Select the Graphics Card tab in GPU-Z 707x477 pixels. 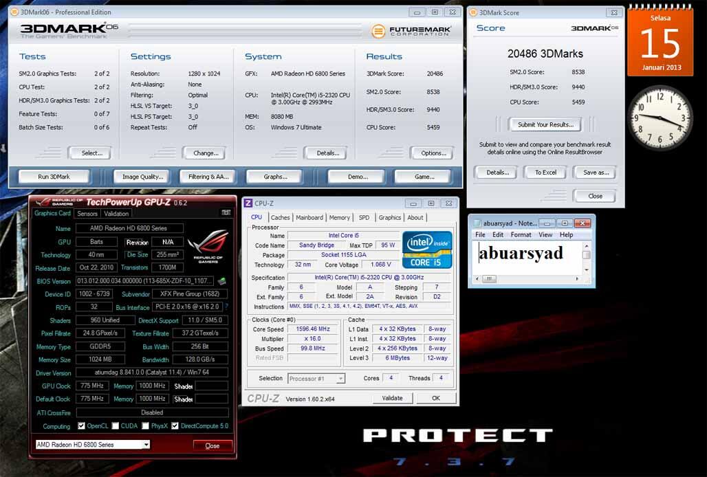click(x=52, y=213)
